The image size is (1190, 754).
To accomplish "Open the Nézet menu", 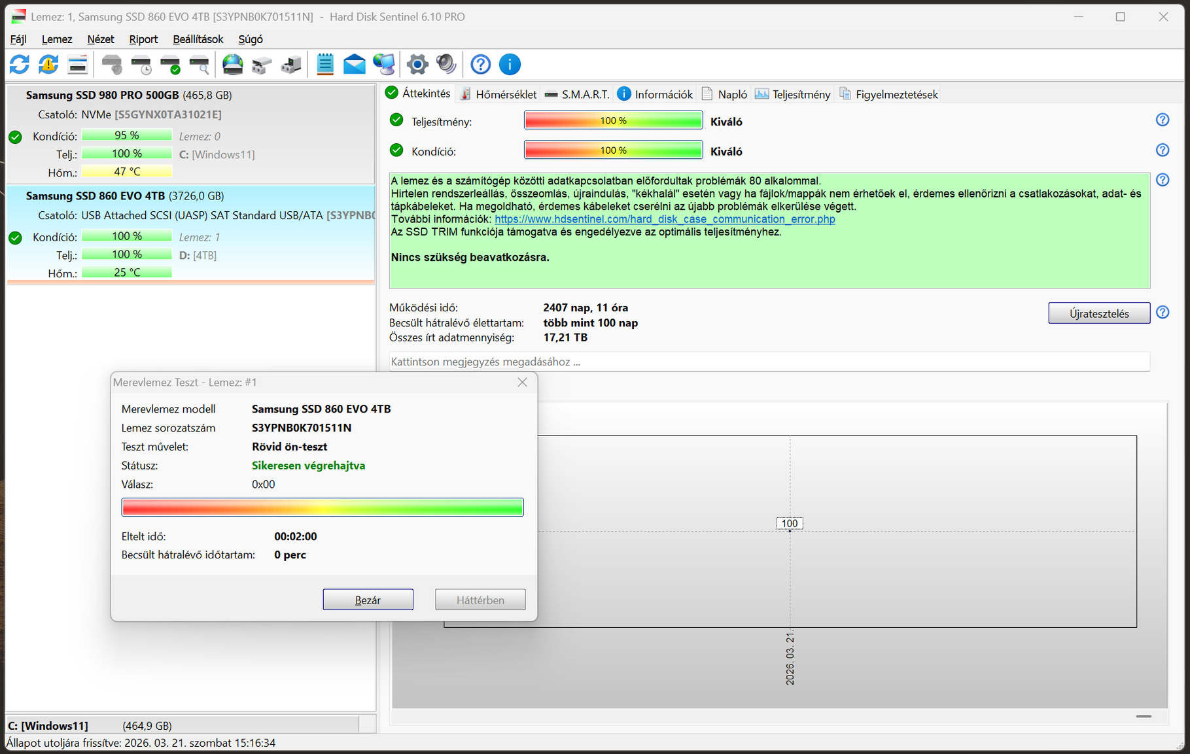I will click(101, 39).
